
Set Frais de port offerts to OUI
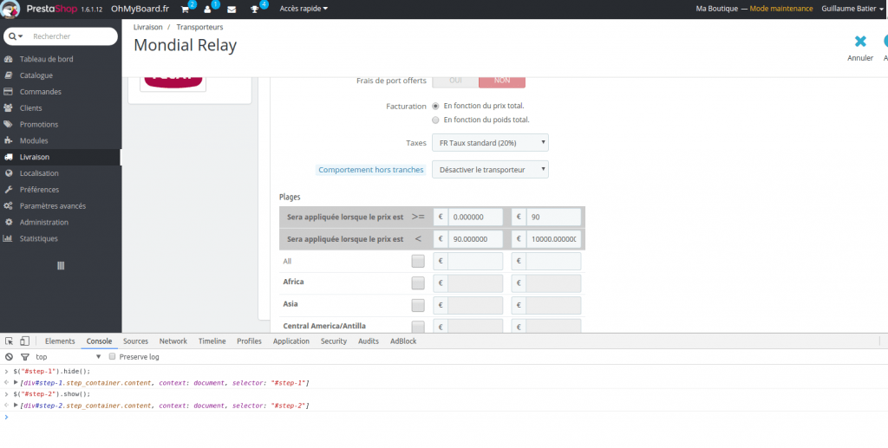pyautogui.click(x=455, y=81)
